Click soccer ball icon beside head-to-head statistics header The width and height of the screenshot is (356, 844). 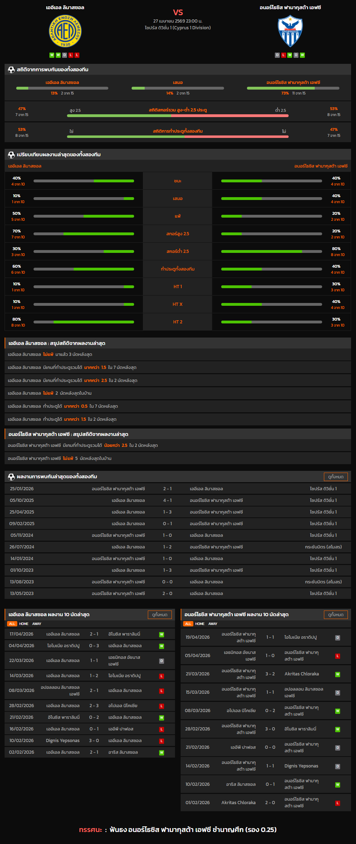tap(11, 70)
